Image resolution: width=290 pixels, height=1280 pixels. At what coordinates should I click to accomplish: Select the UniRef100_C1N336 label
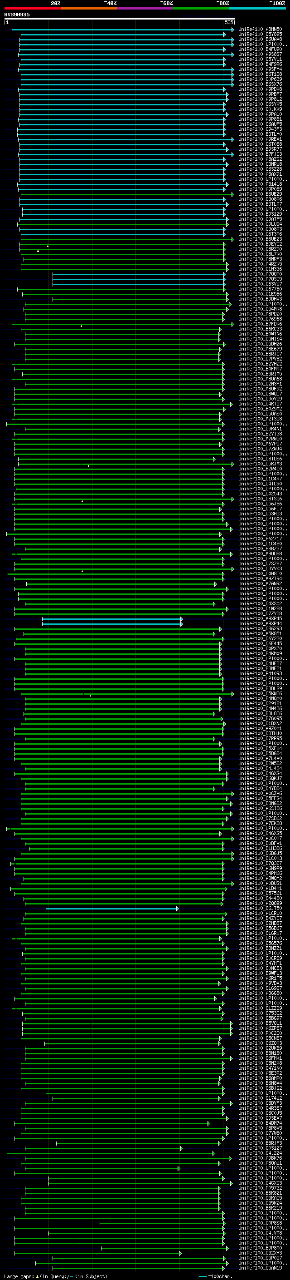[x=260, y=269]
